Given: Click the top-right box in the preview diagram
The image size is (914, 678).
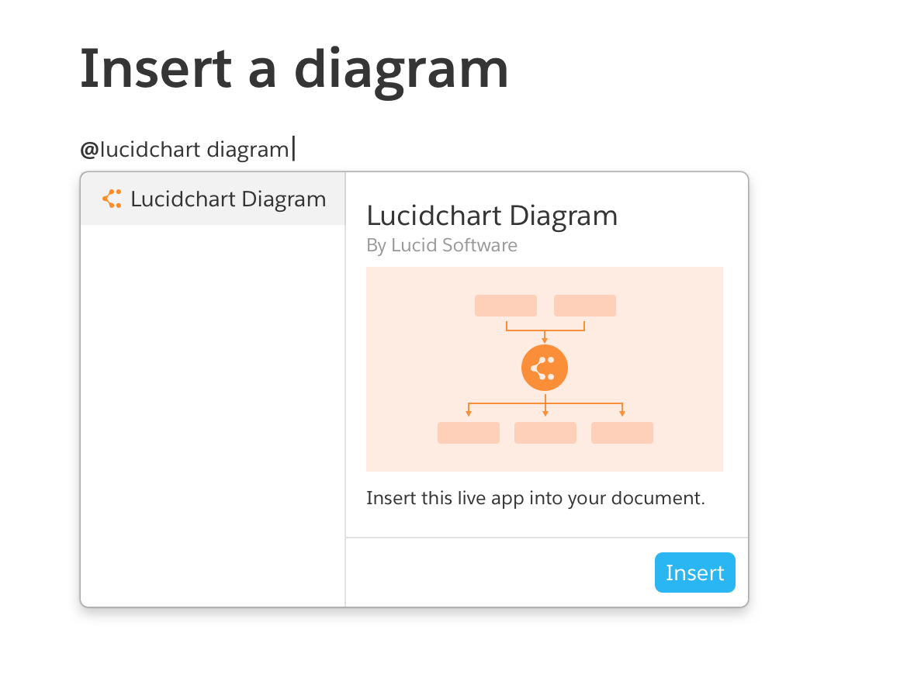Looking at the screenshot, I should point(585,306).
